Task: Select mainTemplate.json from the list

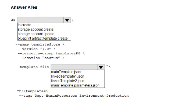Action: coord(66,72)
